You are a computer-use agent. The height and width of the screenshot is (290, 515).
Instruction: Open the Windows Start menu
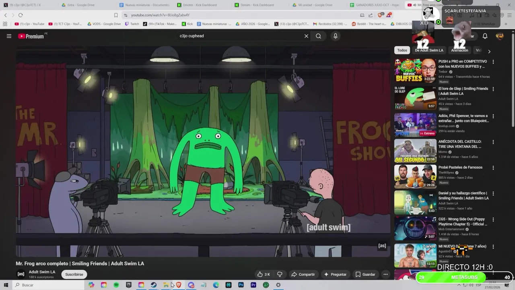(6, 285)
